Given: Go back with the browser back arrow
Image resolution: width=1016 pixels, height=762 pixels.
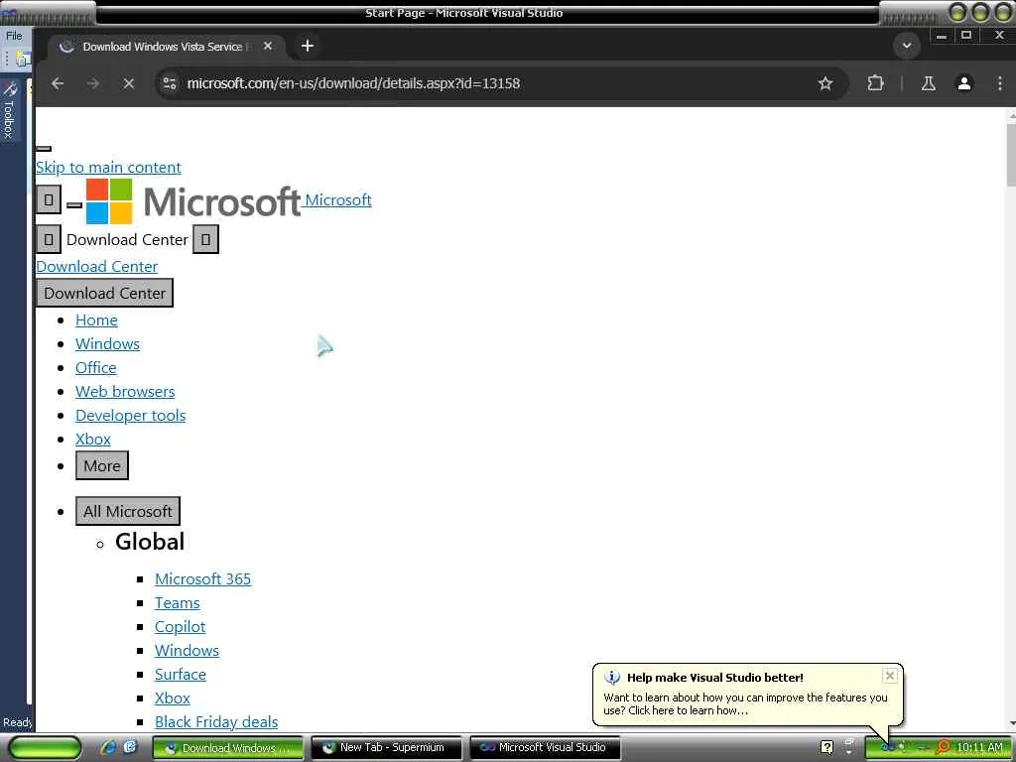Looking at the screenshot, I should click(x=58, y=83).
